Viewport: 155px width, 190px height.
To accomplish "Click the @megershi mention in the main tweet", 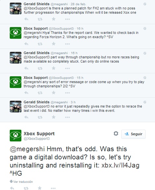I will [27, 149].
